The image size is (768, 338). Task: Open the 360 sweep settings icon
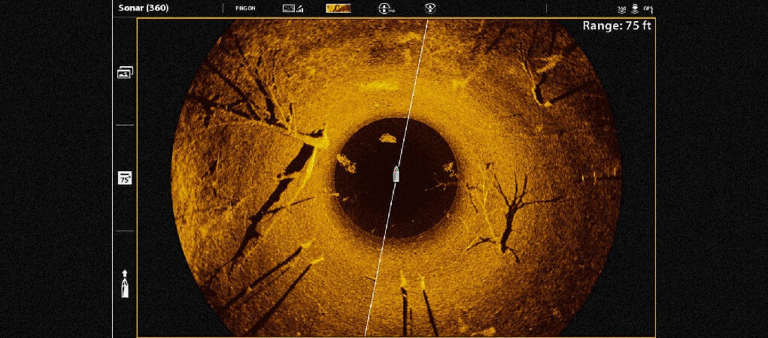pyautogui.click(x=387, y=8)
